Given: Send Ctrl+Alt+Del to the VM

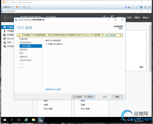Looking at the screenshot, I should (x=24, y=7).
